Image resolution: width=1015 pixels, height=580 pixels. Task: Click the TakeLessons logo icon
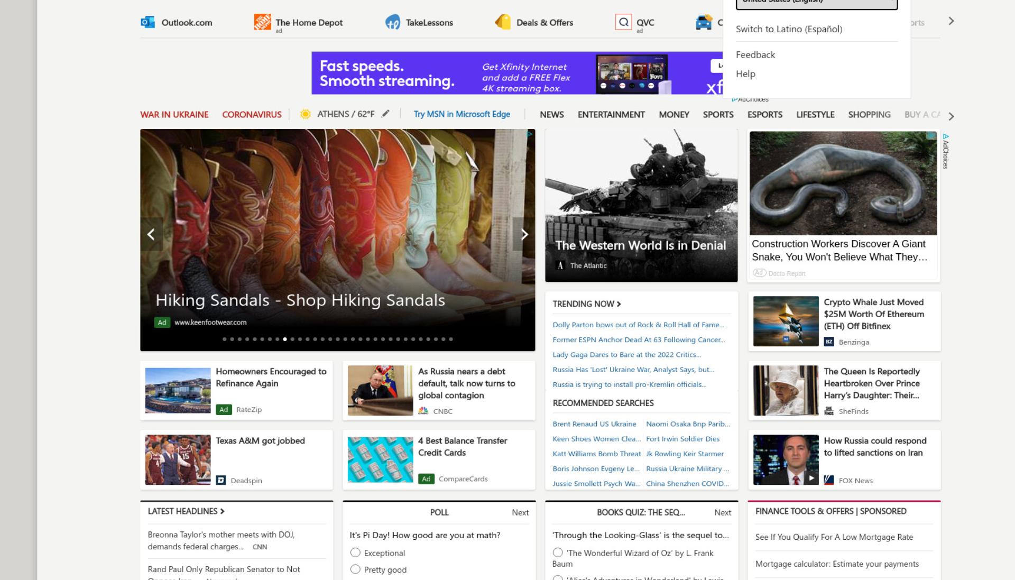(392, 22)
